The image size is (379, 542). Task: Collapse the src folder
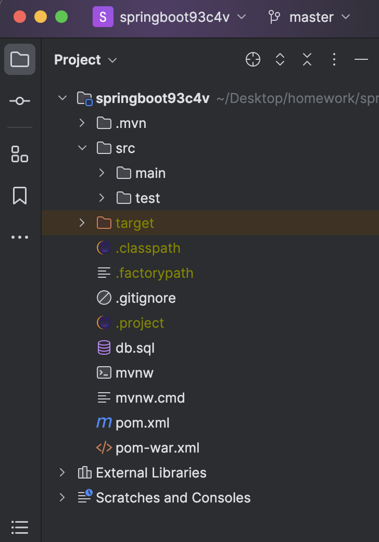pos(82,148)
